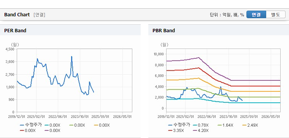
Task: Click the 8,000 value on PBR y-axis
Action: pyautogui.click(x=159, y=65)
